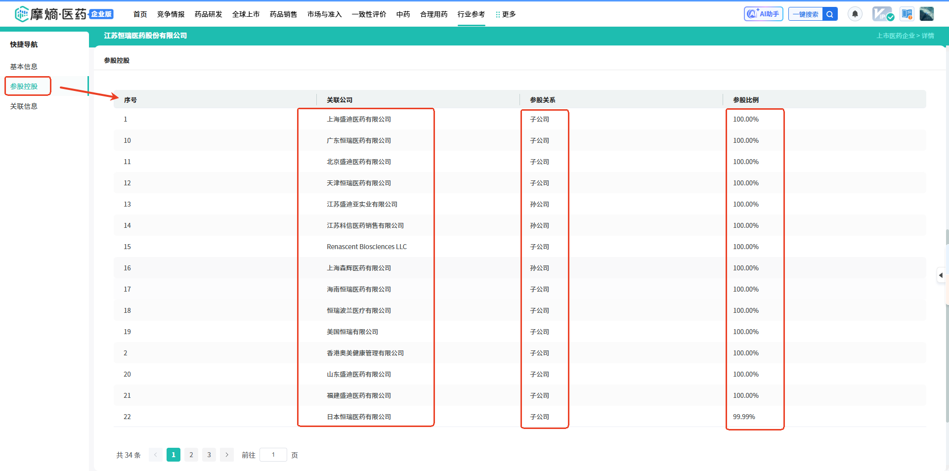Image resolution: width=949 pixels, height=471 pixels.
Task: Click the 99.99% share ratio value
Action: pos(744,417)
